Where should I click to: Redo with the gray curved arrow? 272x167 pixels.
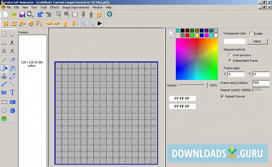pos(49,15)
